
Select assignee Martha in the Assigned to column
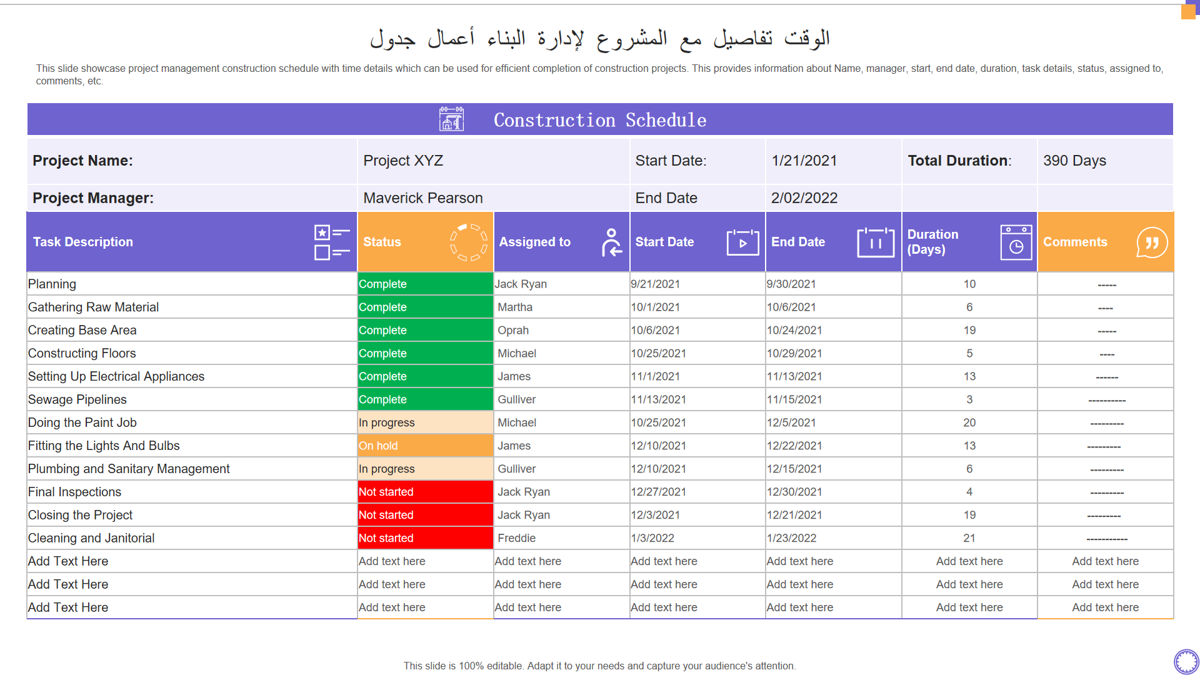(515, 307)
